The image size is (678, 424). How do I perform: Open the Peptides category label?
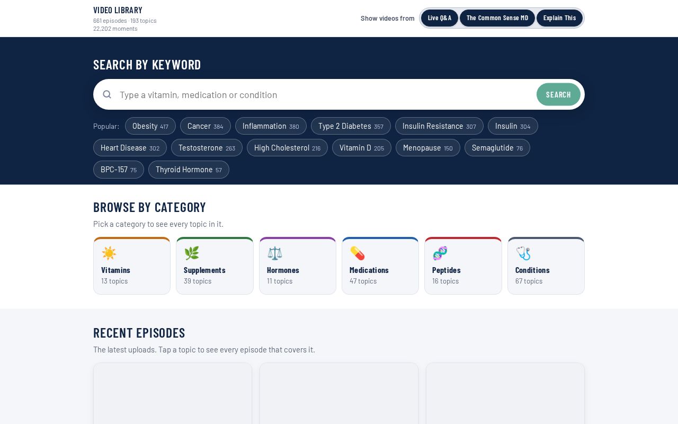point(447,270)
